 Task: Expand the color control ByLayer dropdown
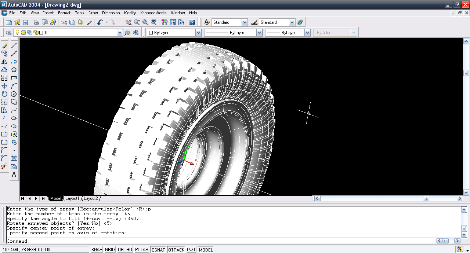coord(198,33)
